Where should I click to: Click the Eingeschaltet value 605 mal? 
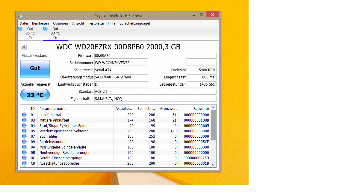coord(202,77)
